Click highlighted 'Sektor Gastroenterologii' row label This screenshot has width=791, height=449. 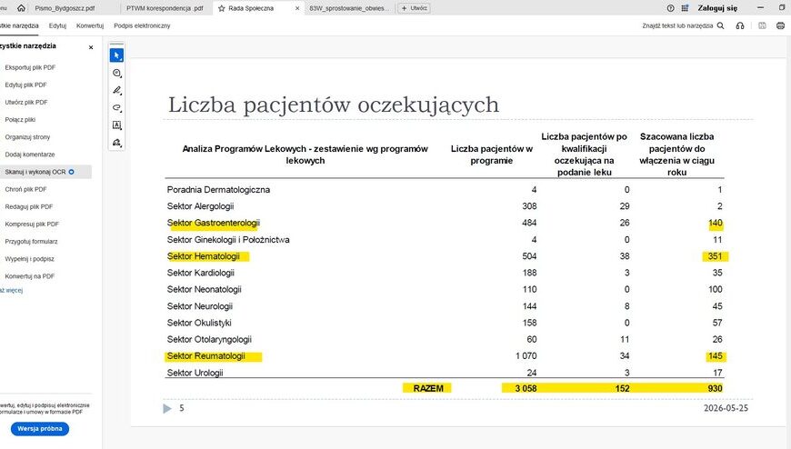214,223
